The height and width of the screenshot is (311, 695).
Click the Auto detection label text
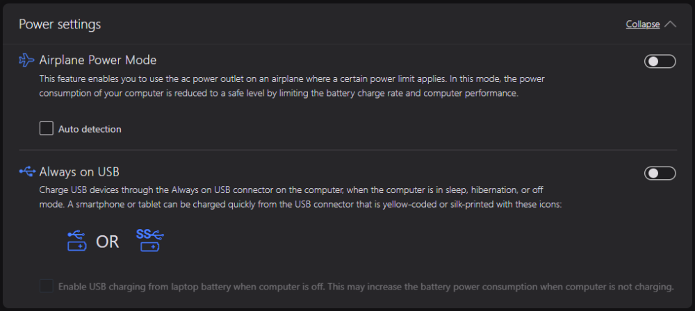coord(90,129)
